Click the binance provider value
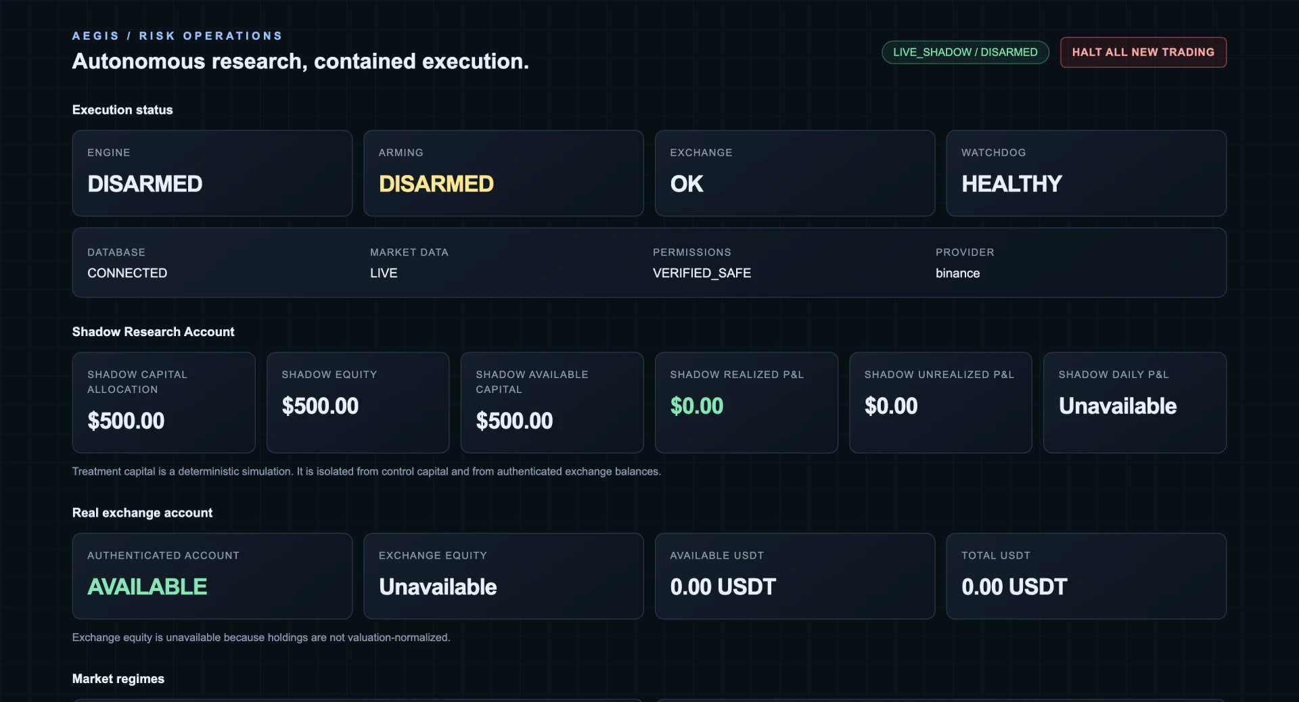The image size is (1299, 702). point(957,273)
